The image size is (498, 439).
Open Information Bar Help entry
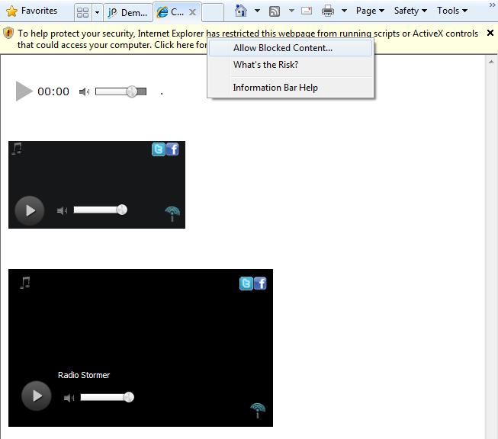pos(291,88)
